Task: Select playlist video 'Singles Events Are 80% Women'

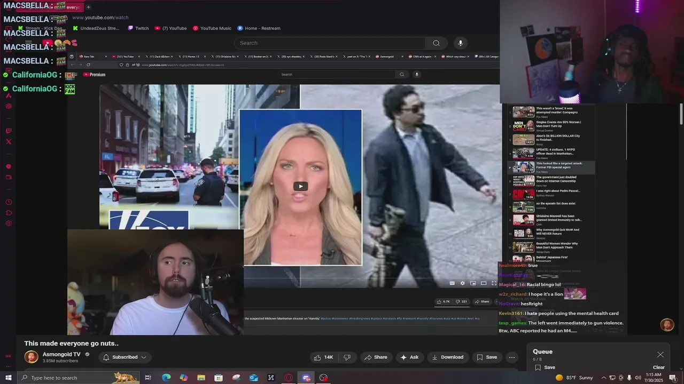Action: pos(550,125)
